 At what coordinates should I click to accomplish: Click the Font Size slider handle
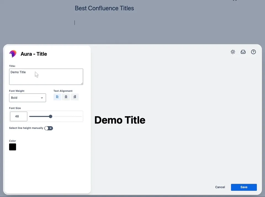coord(51,116)
